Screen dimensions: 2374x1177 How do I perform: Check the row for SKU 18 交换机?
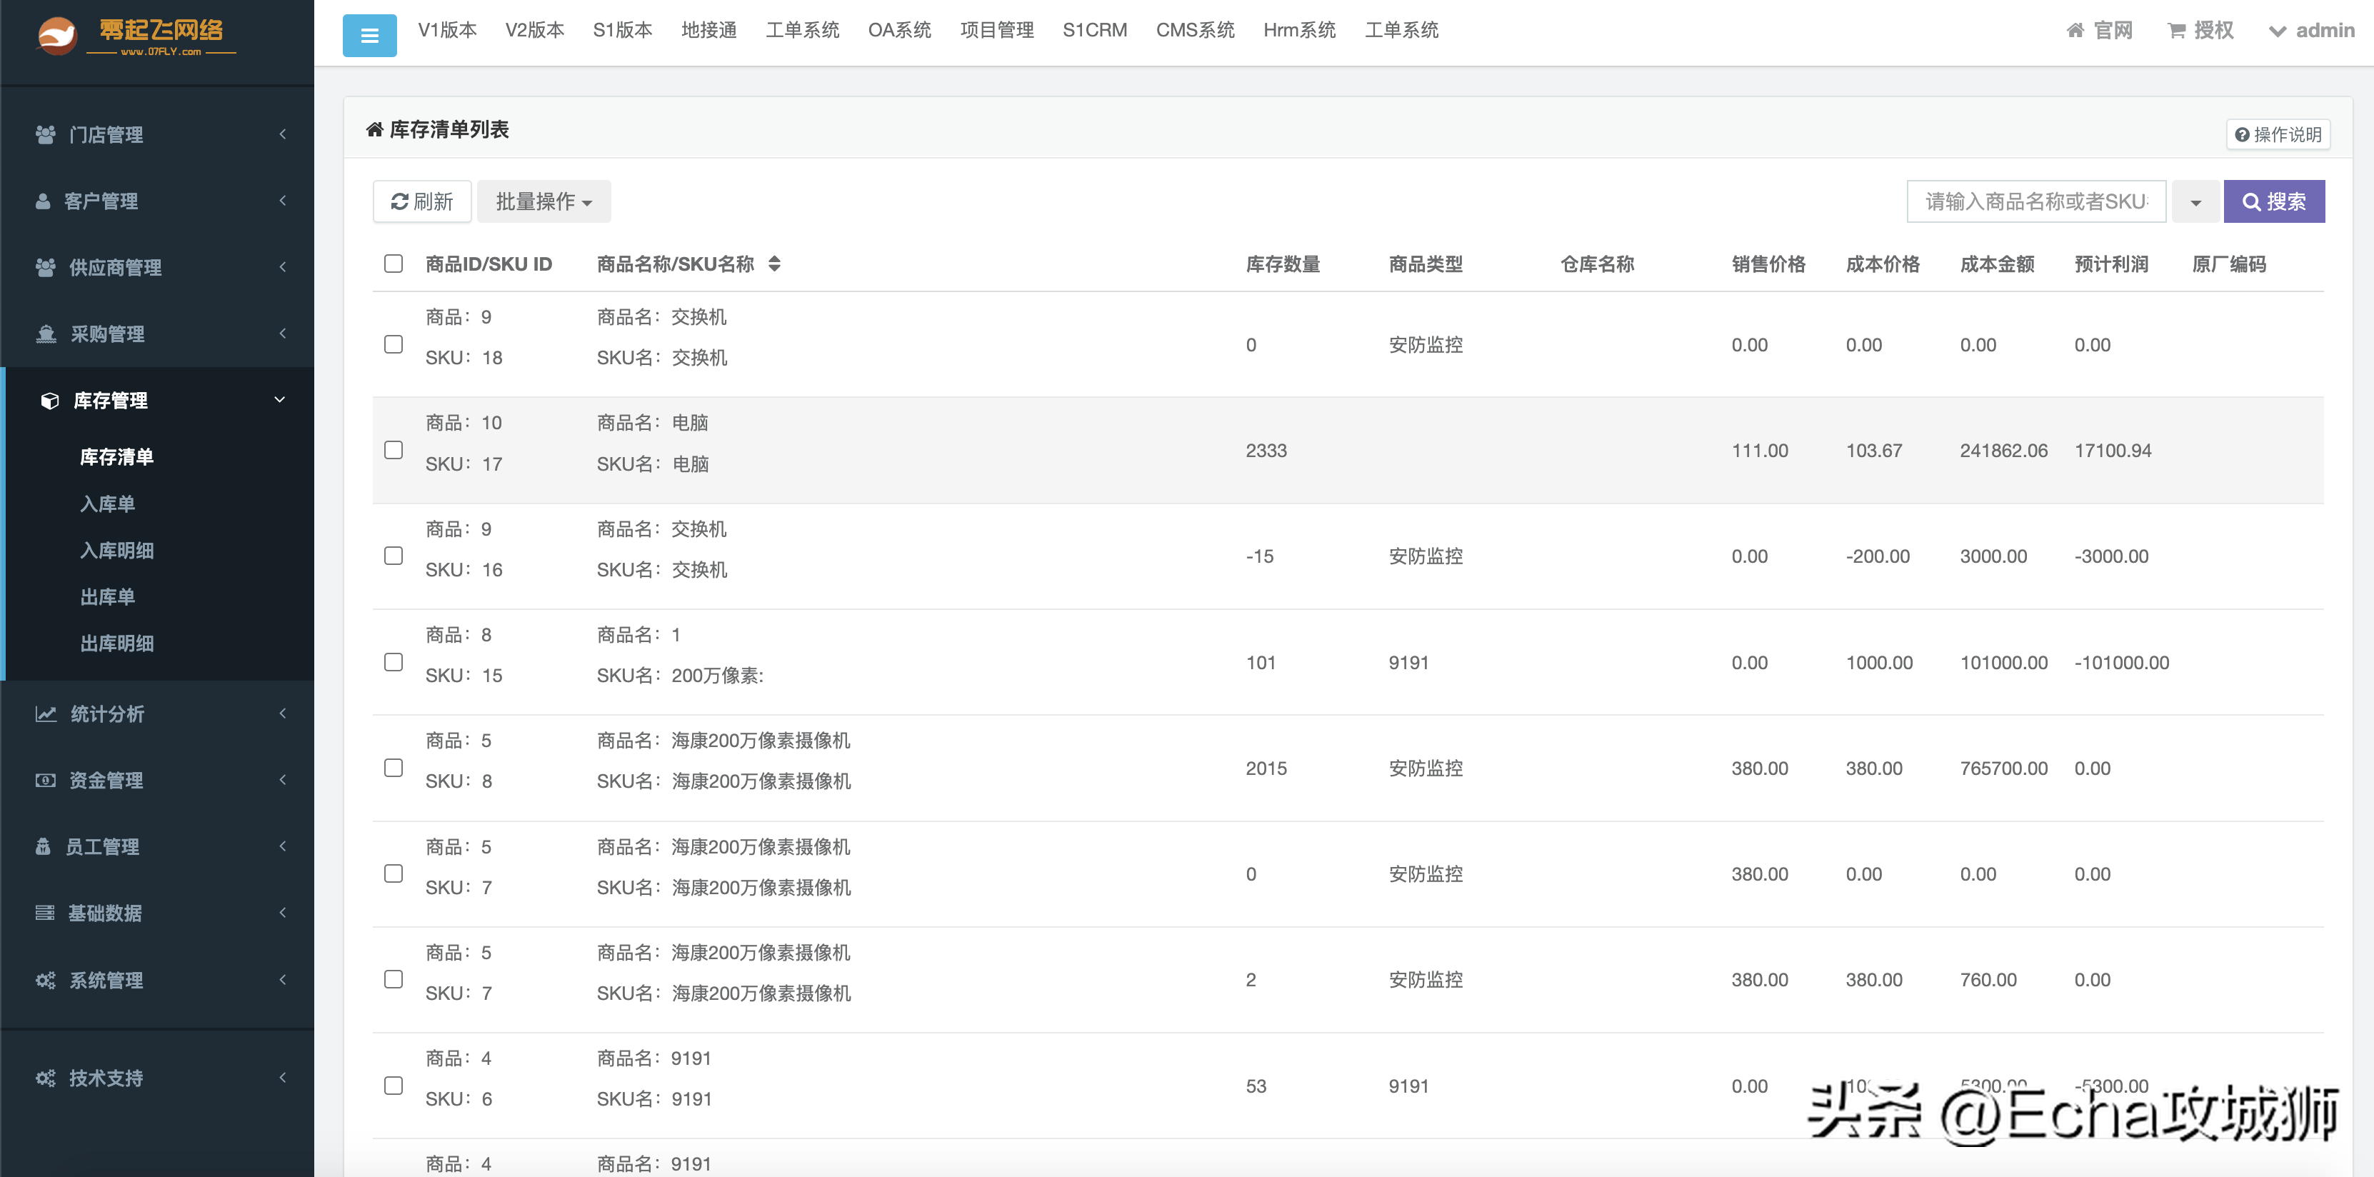(394, 344)
